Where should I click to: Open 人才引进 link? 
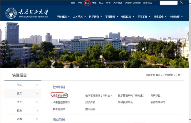point(118,3)
